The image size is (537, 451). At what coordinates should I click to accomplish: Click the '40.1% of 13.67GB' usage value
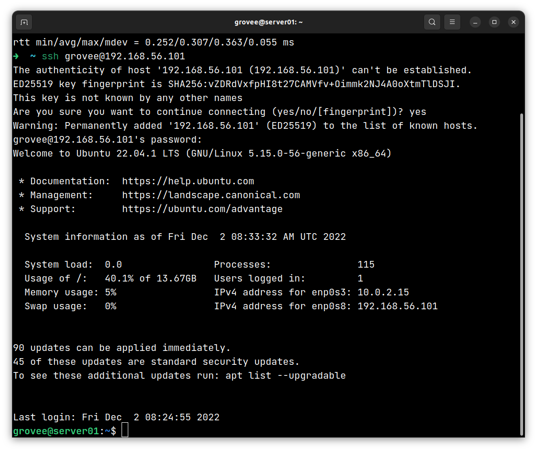click(x=151, y=279)
